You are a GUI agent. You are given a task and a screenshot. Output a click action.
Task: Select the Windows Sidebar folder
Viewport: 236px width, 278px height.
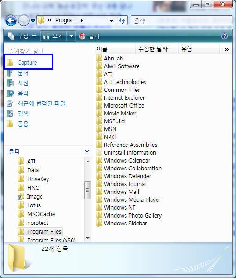tap(121, 223)
